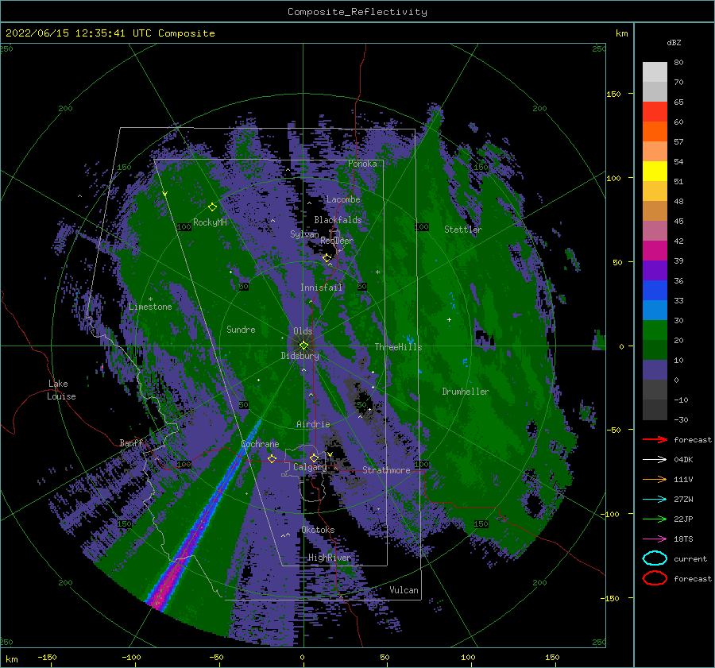Click the Okotoks label

(318, 530)
